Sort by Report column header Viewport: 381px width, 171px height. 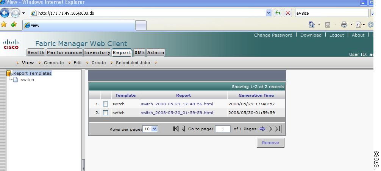[183, 95]
